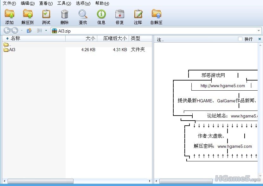
Task: Open the 查找 (Find) magnifier tool
Action: [83, 14]
